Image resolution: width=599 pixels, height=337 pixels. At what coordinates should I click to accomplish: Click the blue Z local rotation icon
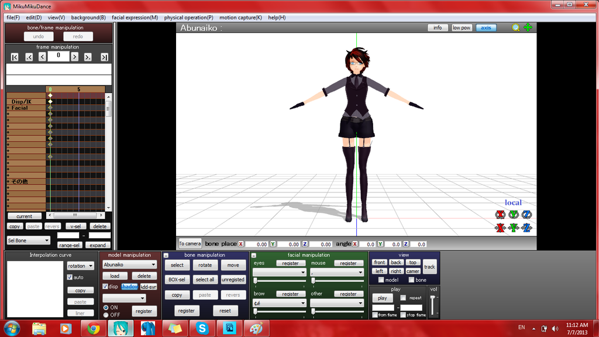(x=526, y=215)
